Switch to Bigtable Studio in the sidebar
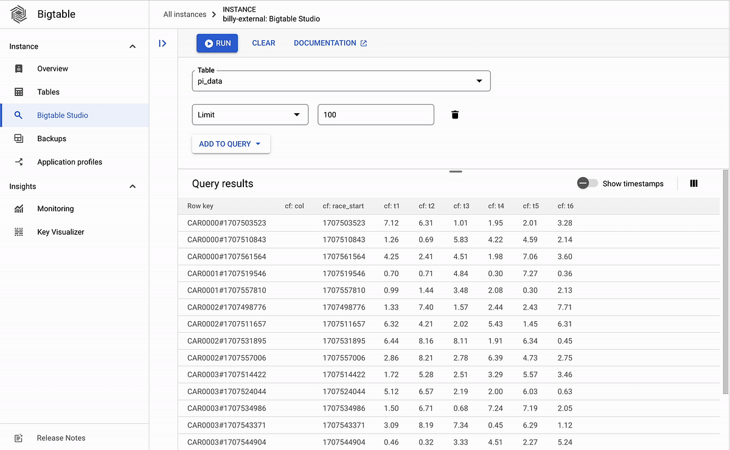The width and height of the screenshot is (730, 450). (x=19, y=115)
